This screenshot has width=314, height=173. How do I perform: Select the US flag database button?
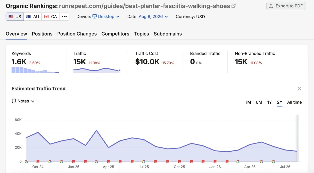tap(15, 16)
